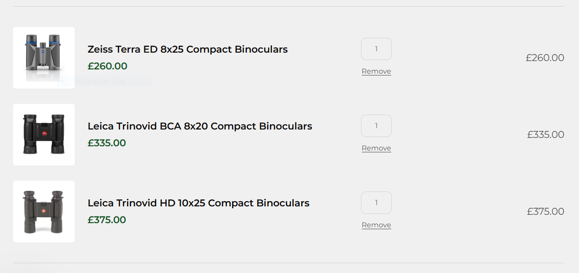Remove Leica Trinovid HD 10x25 from cart
Screen dimensions: 579x273
(x=376, y=225)
